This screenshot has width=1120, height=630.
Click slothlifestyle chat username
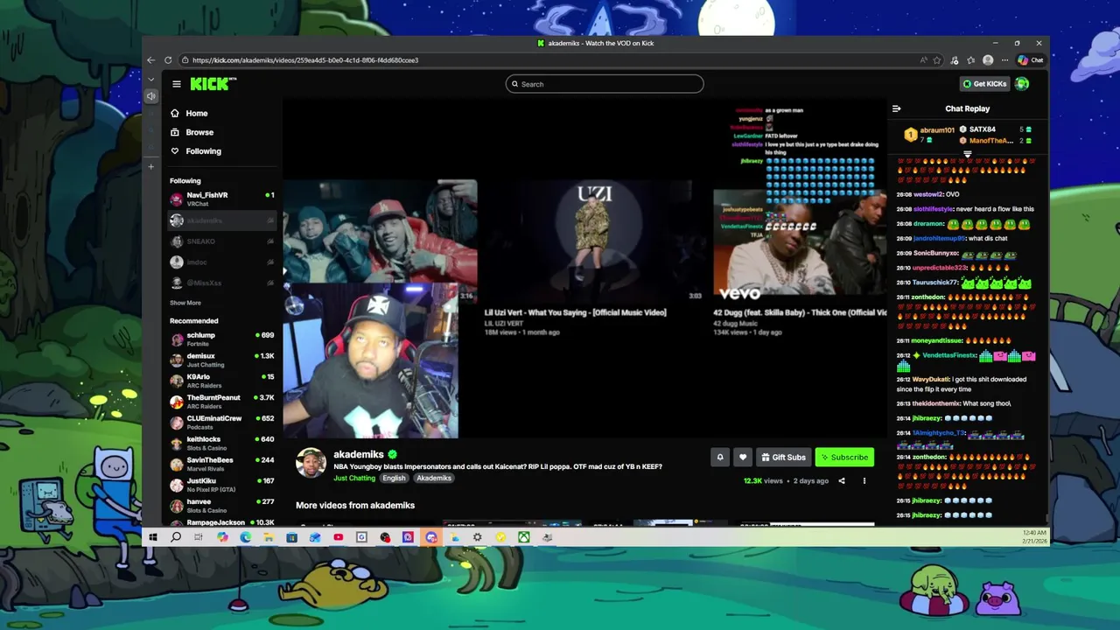tap(934, 209)
